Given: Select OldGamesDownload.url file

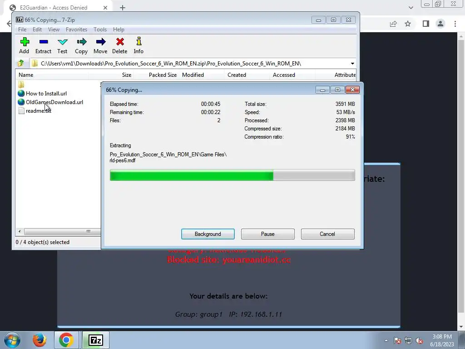Looking at the screenshot, I should coord(50,102).
